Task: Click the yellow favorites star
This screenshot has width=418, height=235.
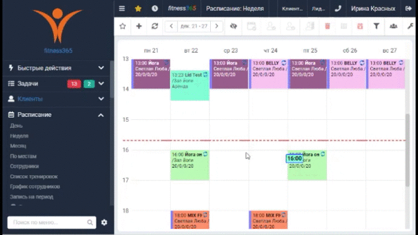Action: coord(138,8)
